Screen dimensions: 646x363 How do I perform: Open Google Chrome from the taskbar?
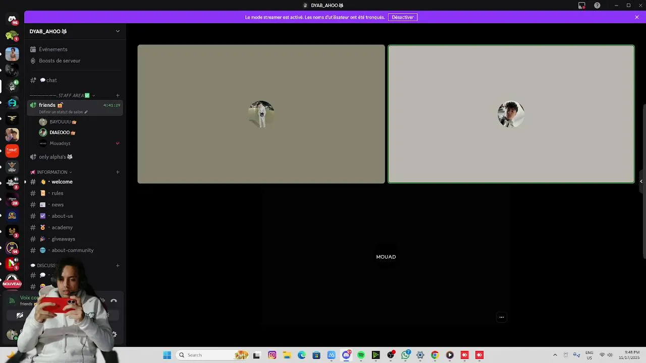(435, 355)
